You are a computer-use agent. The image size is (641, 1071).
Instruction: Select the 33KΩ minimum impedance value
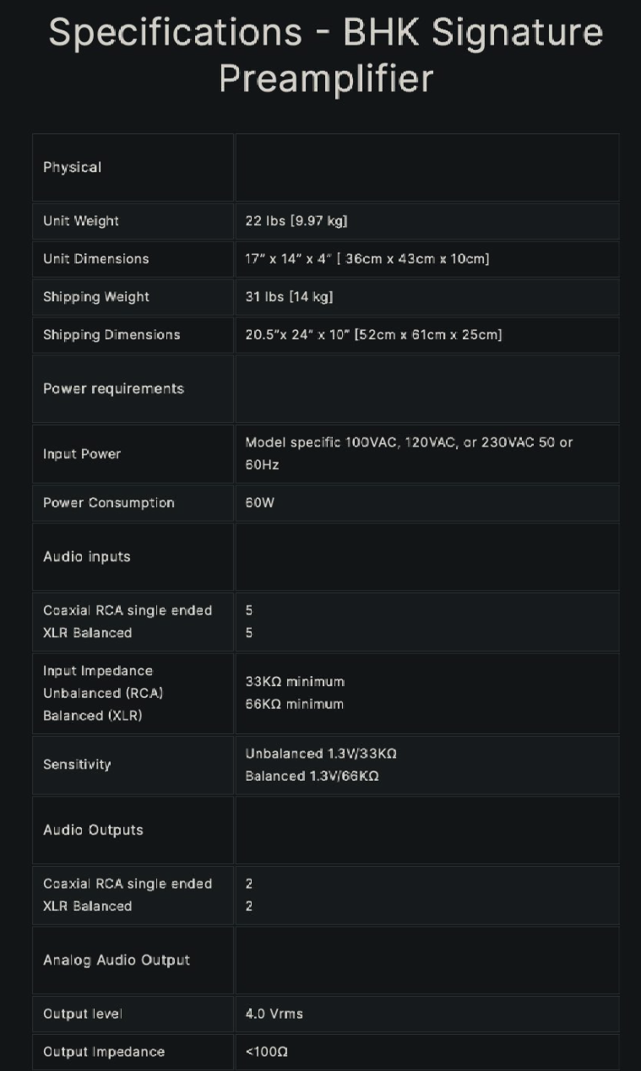[x=295, y=682]
